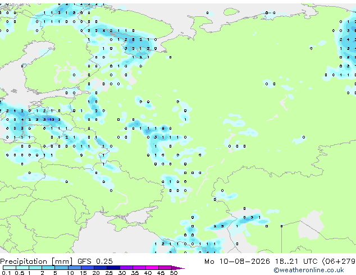Click the '0.25' model resolution text
Screen dimensions: 356x275
click(104, 262)
